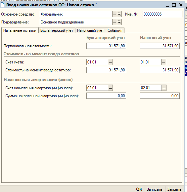Viewport: 187px width, 192px height.
Task: Switch to Начальные остатки tab
Action: [20, 30]
